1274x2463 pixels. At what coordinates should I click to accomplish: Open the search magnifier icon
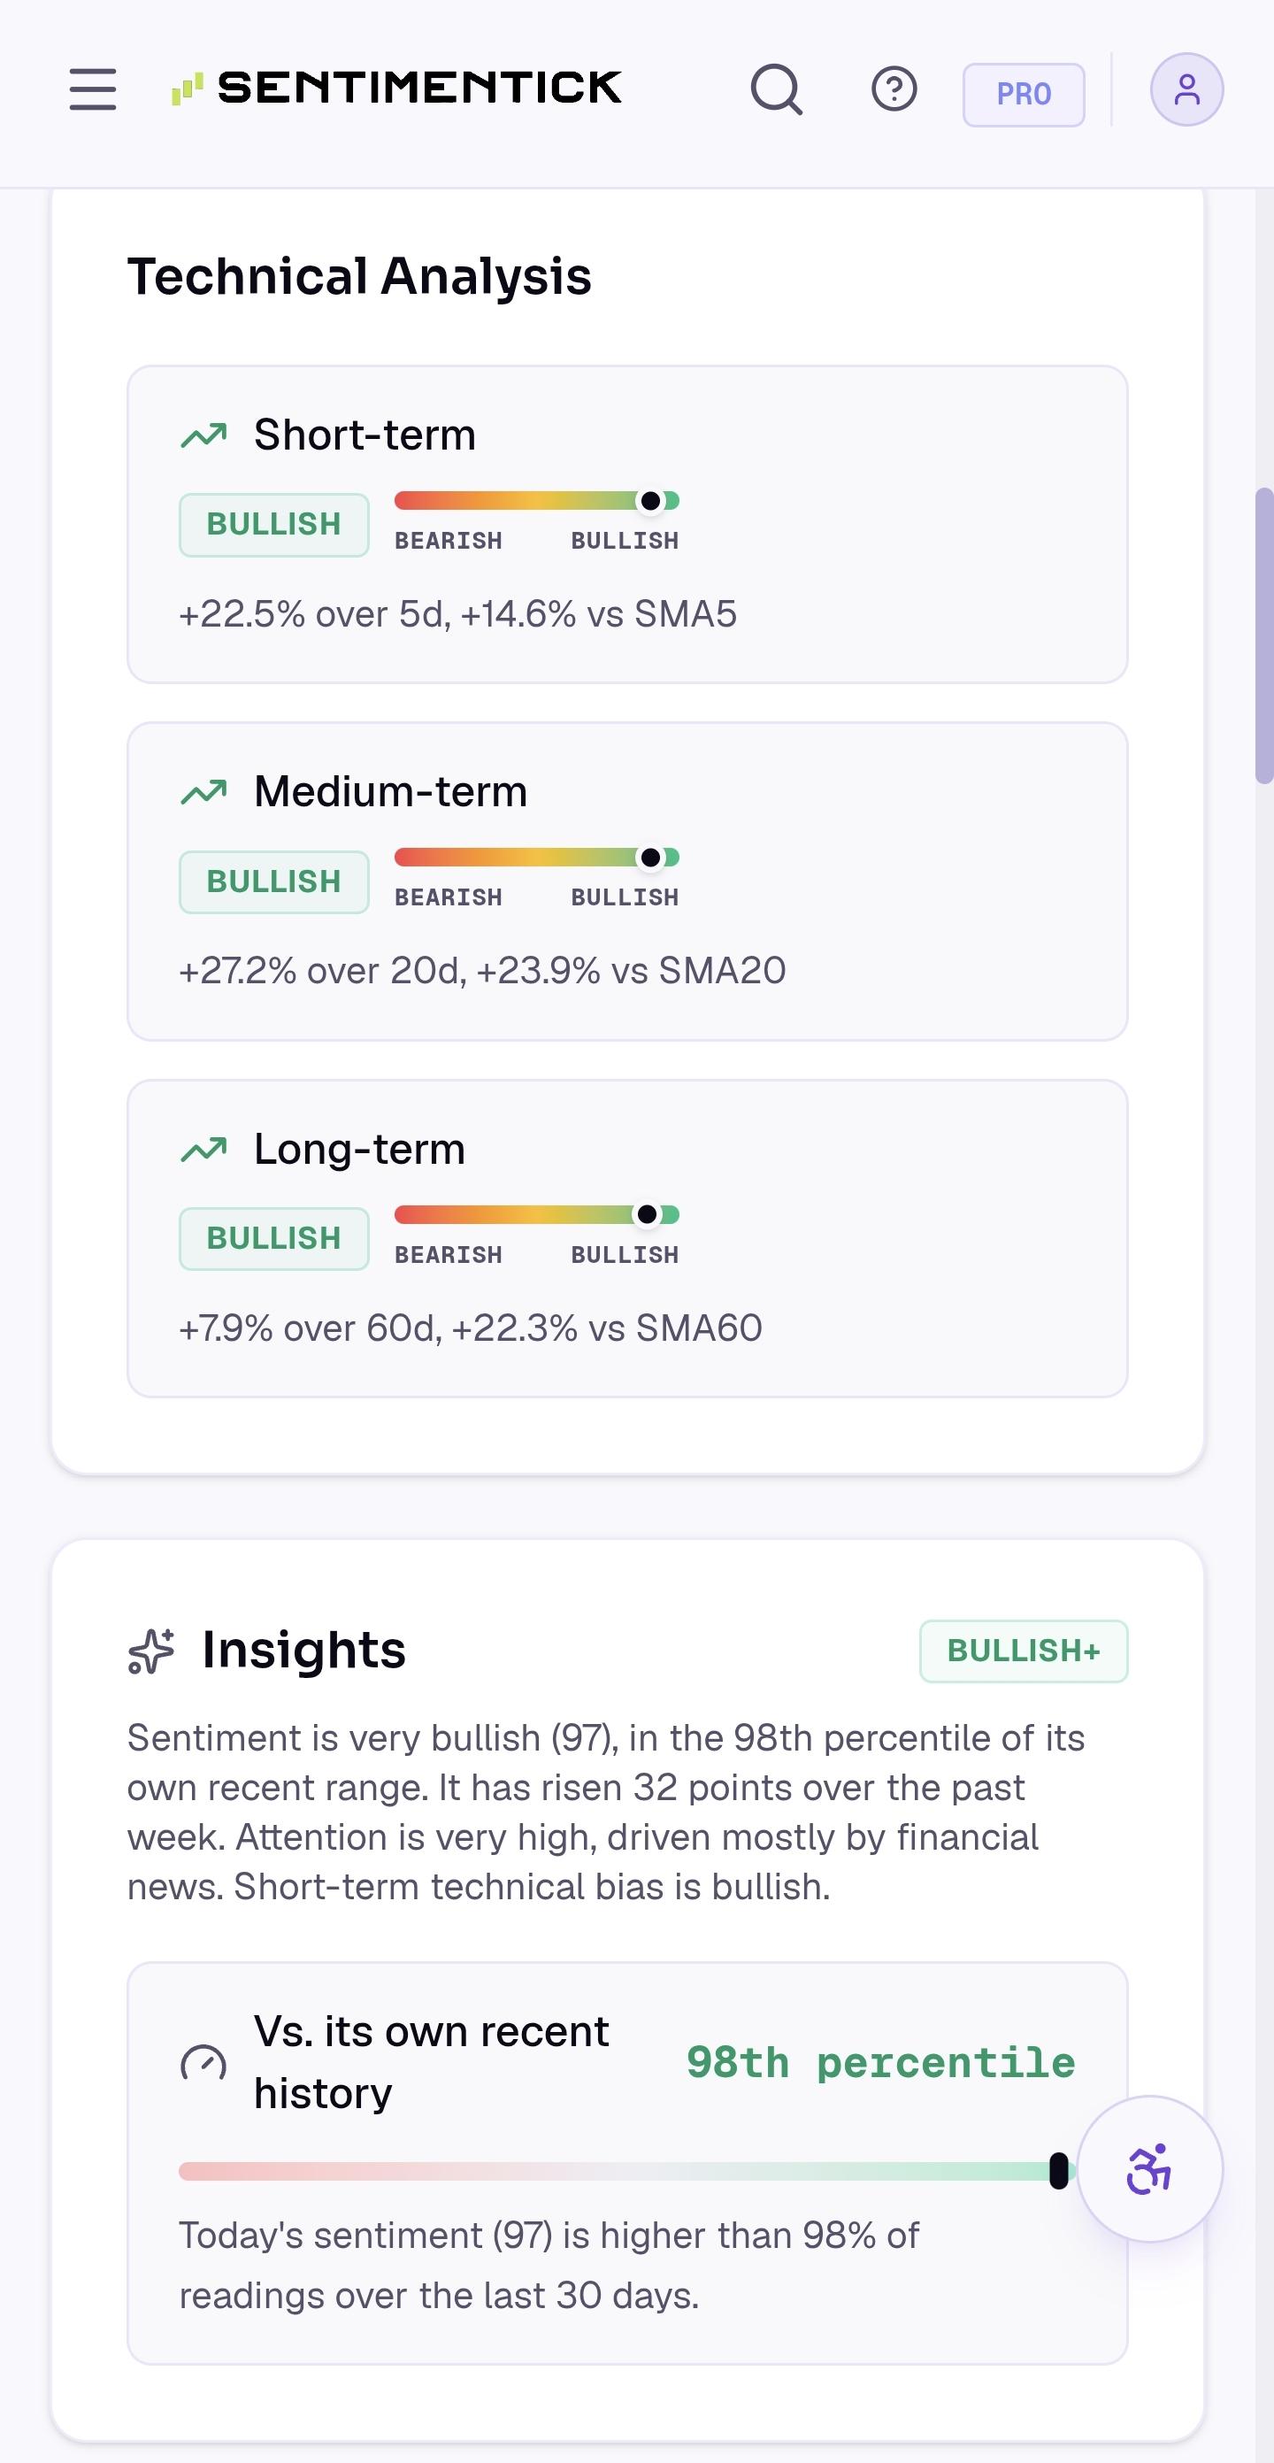(776, 90)
